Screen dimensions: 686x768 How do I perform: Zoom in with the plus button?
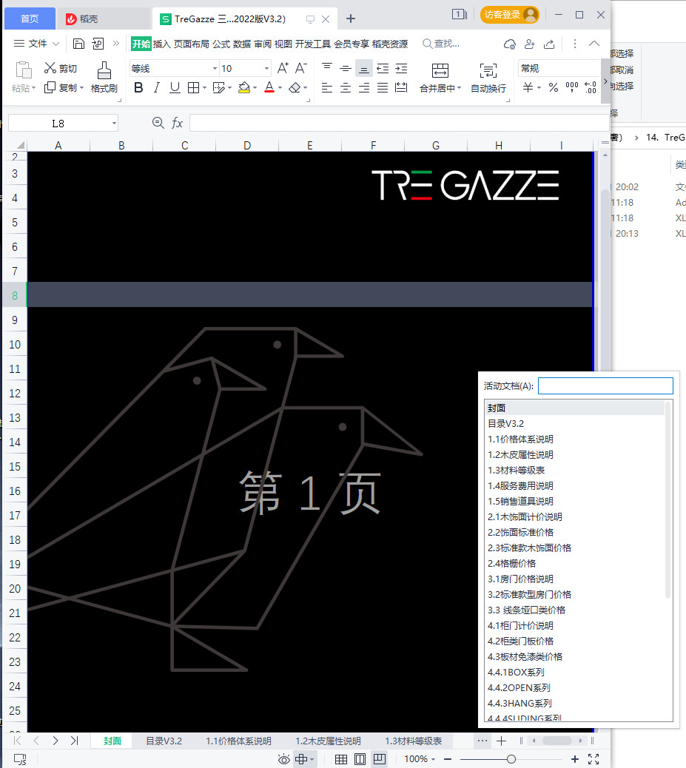pos(575,759)
